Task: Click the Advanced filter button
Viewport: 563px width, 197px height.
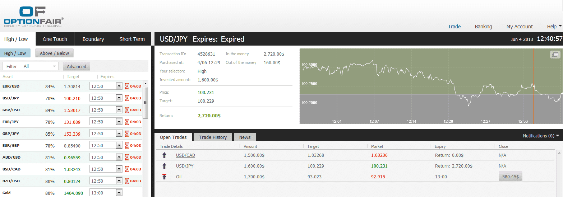Action: (x=76, y=66)
